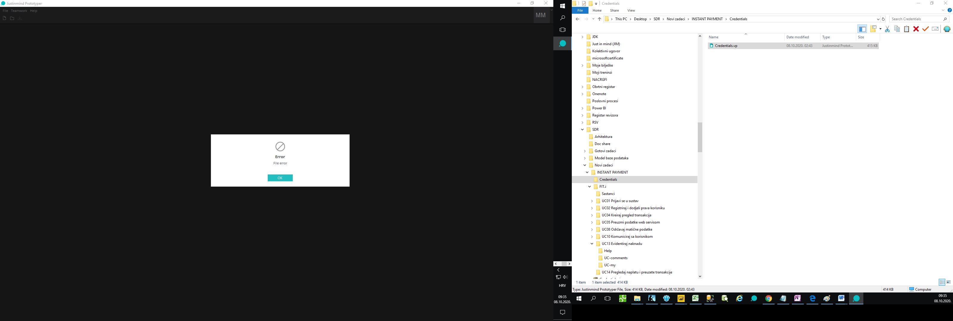Collapse the SDR folder in the tree

582,130
